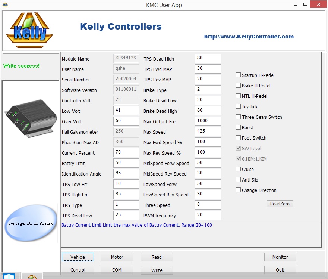This screenshot has height=279, width=328.
Task: Click the PWM frequency field
Action: 208,215
